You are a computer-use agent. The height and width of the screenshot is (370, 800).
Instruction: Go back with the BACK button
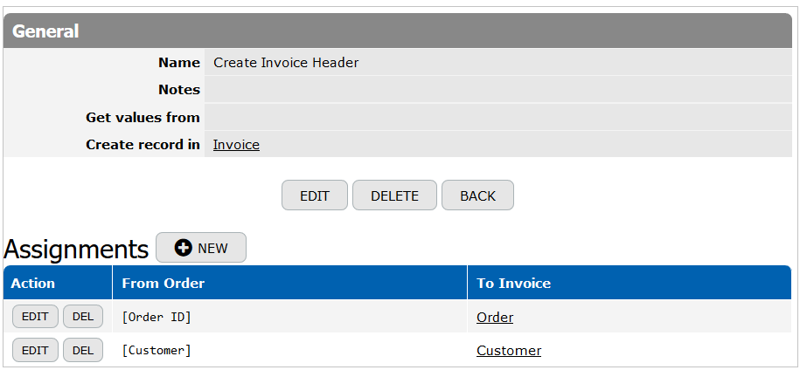click(x=477, y=195)
